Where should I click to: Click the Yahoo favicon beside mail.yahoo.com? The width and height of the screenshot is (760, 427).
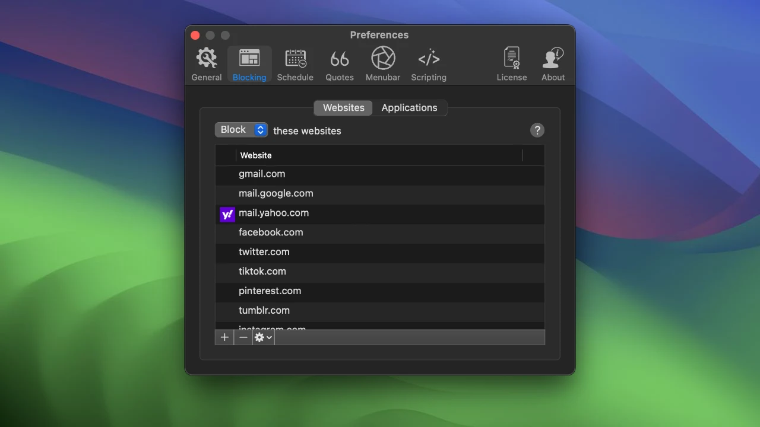click(227, 215)
